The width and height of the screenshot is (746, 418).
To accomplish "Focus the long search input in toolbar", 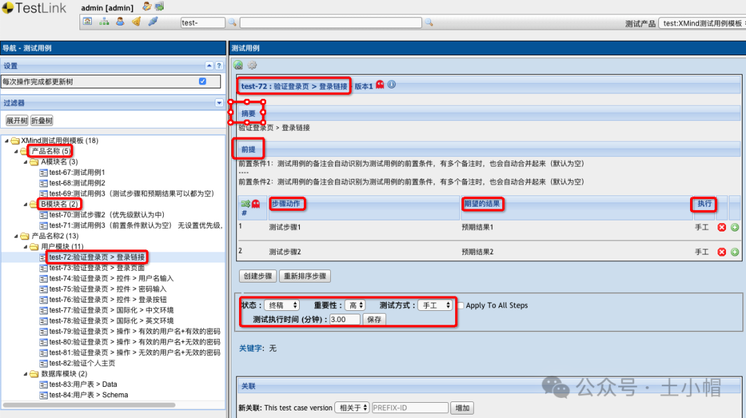I will click(331, 22).
